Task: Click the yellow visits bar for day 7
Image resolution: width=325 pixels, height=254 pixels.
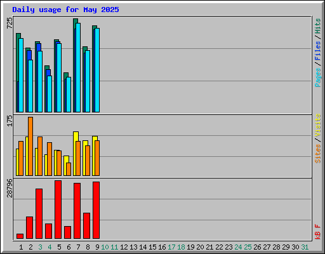Action: click(75, 154)
